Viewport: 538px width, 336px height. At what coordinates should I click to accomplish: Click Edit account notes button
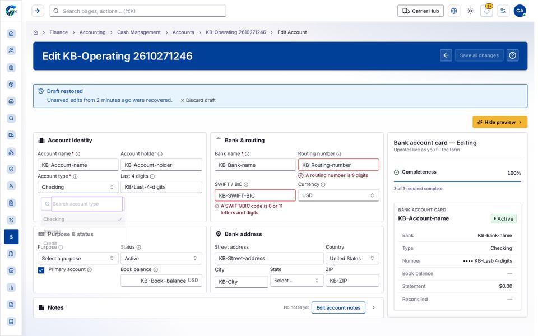[x=338, y=307]
